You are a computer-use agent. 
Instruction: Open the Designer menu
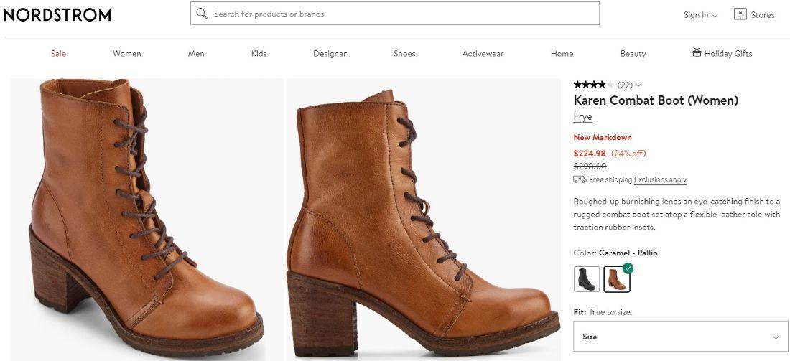click(x=330, y=54)
